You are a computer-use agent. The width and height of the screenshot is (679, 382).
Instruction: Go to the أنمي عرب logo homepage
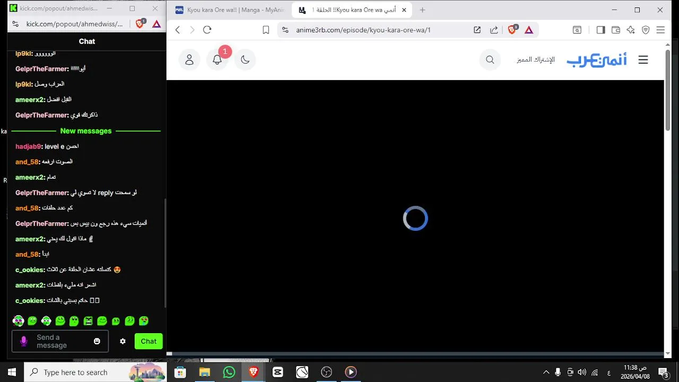point(596,60)
